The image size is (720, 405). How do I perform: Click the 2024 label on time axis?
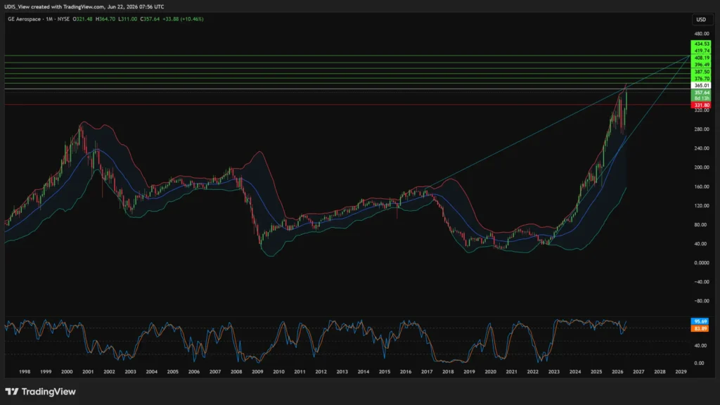(575, 371)
